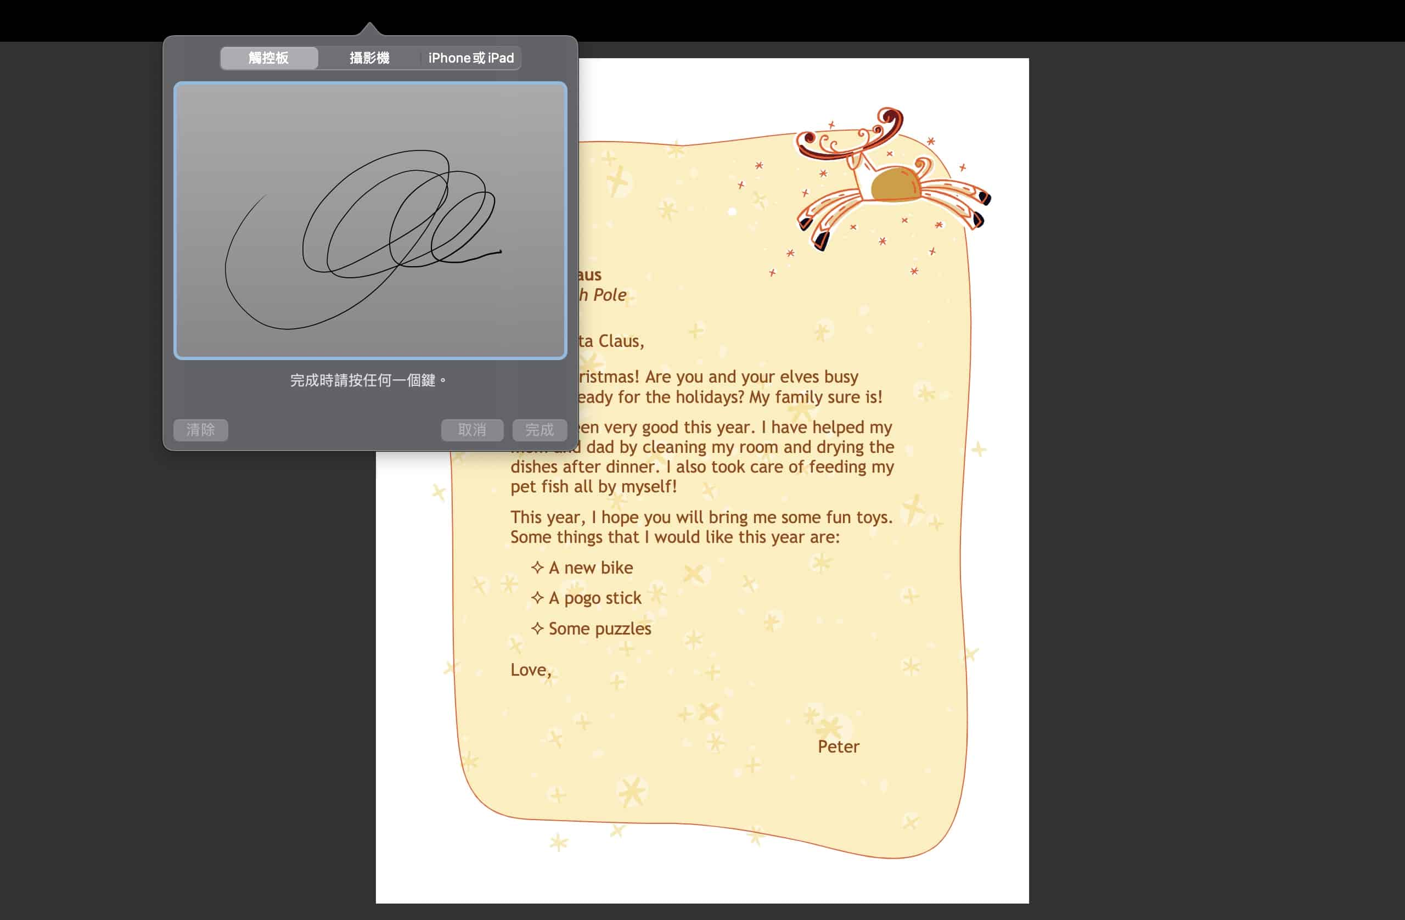Click the Peter name on the letter

tap(838, 747)
